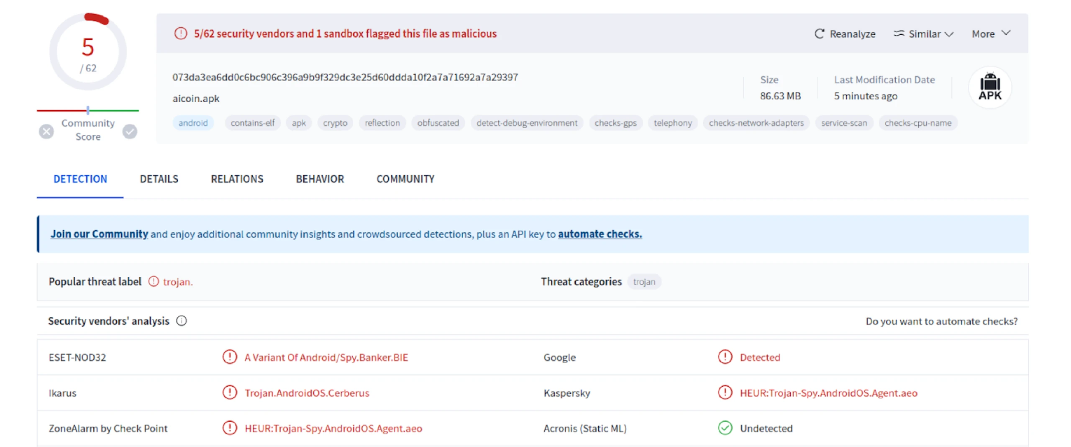Click the checks-cpu-name tag
Image resolution: width=1071 pixels, height=447 pixels.
pyautogui.click(x=918, y=123)
